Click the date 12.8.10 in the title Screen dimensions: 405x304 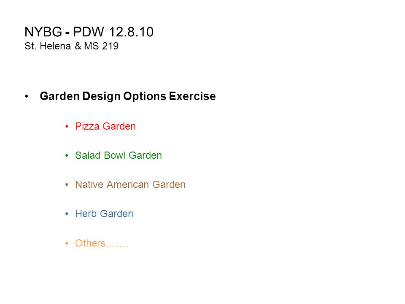click(131, 32)
